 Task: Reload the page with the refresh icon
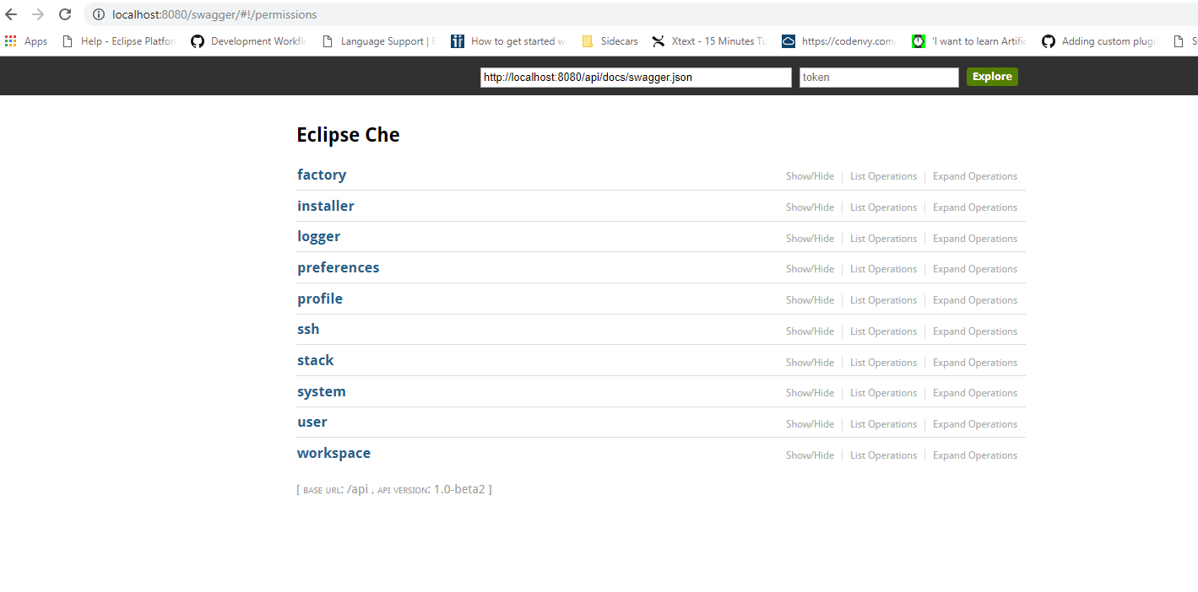pyautogui.click(x=65, y=14)
